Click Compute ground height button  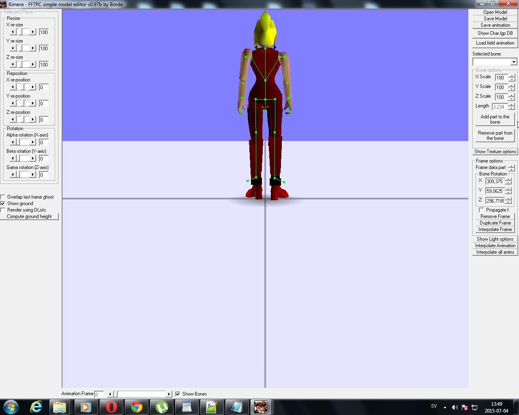[29, 216]
